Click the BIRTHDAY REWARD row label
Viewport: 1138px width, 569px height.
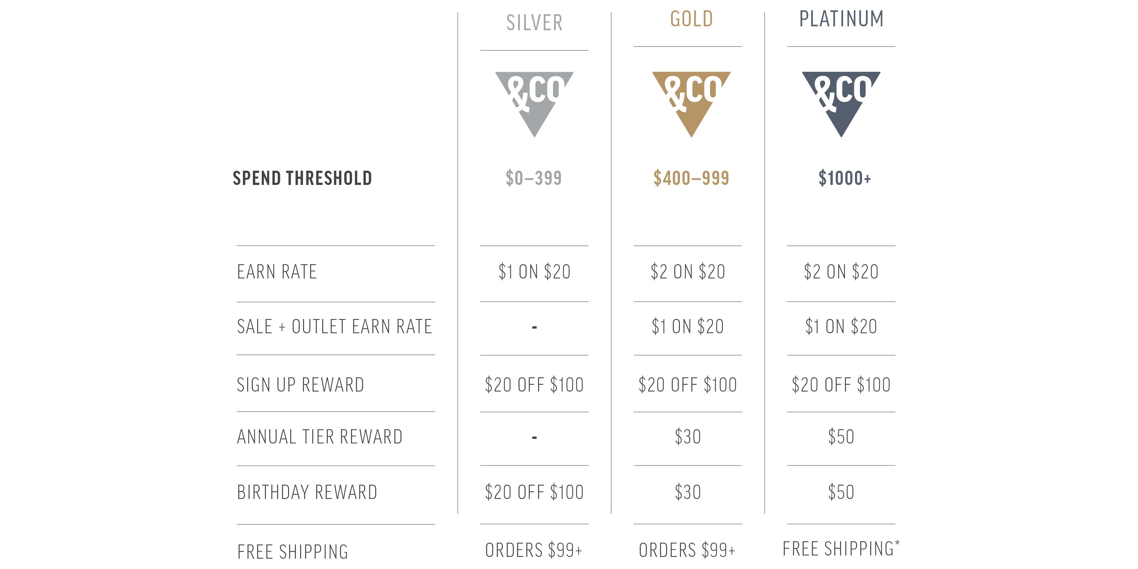pyautogui.click(x=307, y=492)
